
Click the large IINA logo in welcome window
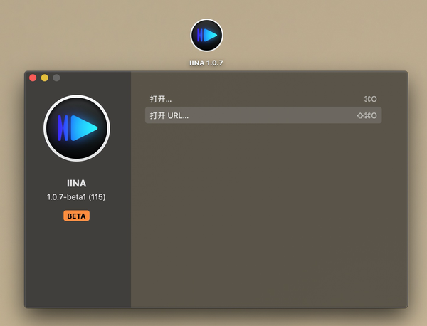(77, 128)
